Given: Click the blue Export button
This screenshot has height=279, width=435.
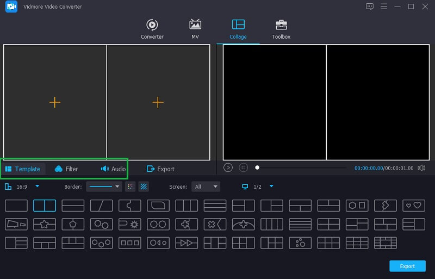Looking at the screenshot, I should pyautogui.click(x=407, y=266).
